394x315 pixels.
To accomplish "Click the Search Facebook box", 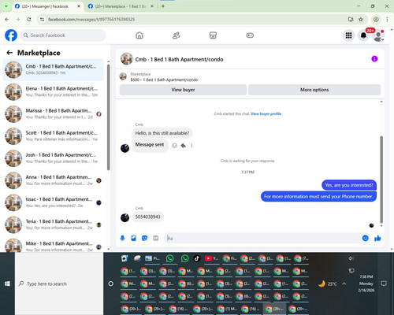I will pos(63,35).
